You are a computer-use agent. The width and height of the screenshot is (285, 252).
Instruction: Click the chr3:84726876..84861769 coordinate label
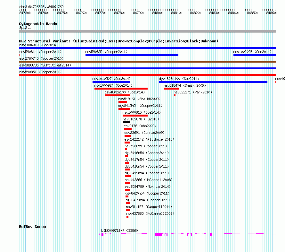41,7
